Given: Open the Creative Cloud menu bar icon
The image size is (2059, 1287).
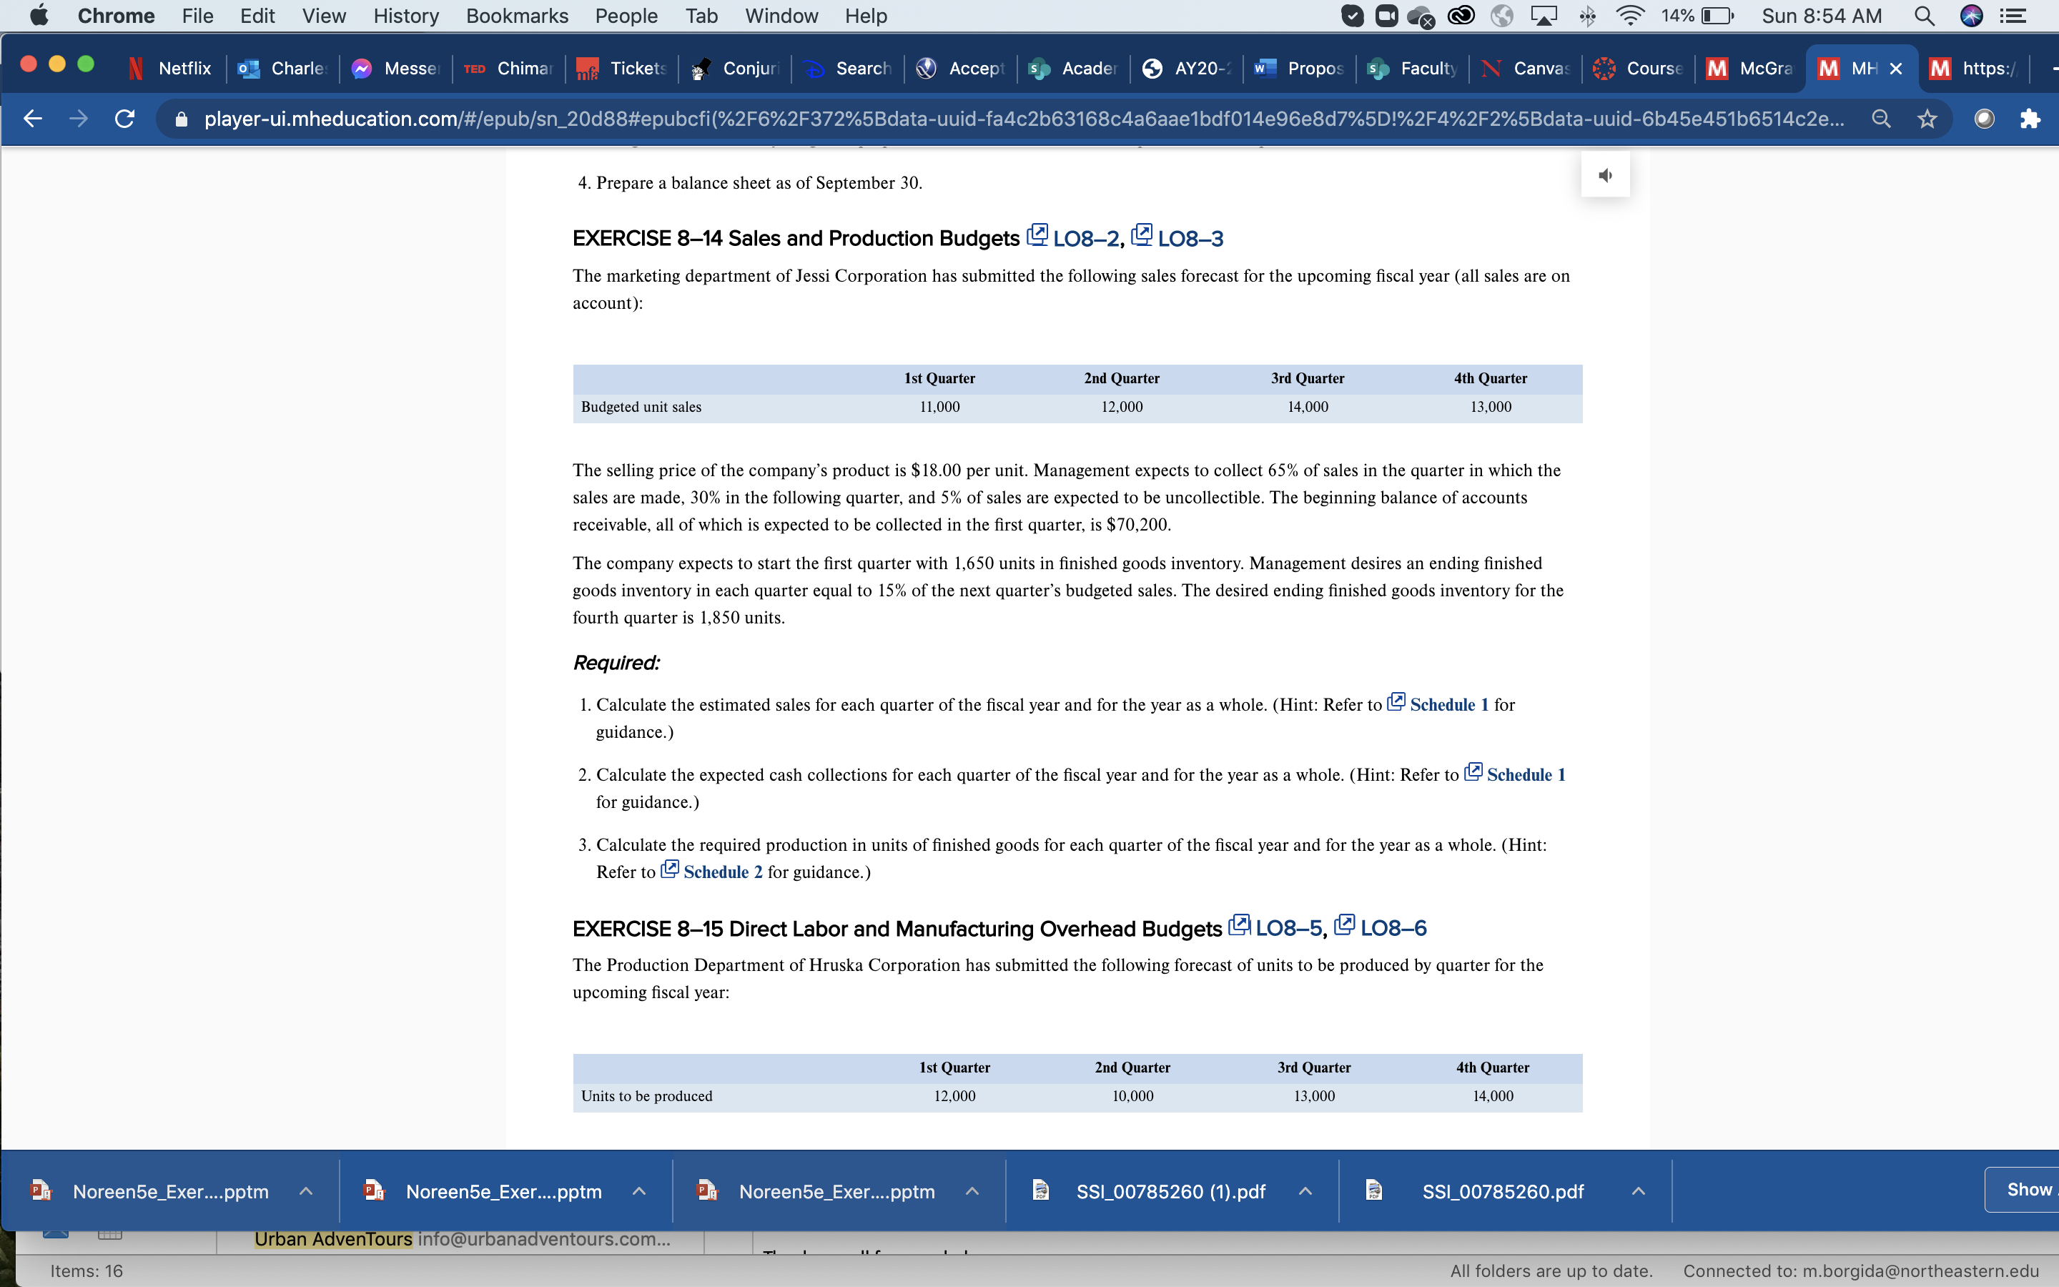Looking at the screenshot, I should 1461,15.
